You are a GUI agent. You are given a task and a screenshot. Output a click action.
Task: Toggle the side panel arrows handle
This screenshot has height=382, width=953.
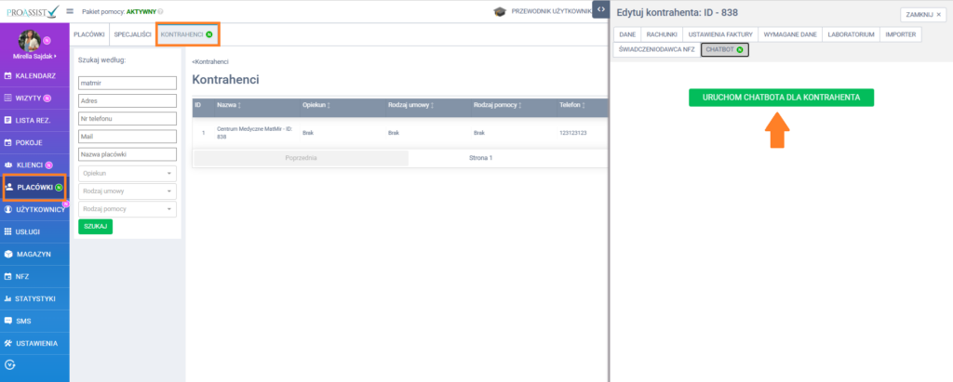coord(600,9)
